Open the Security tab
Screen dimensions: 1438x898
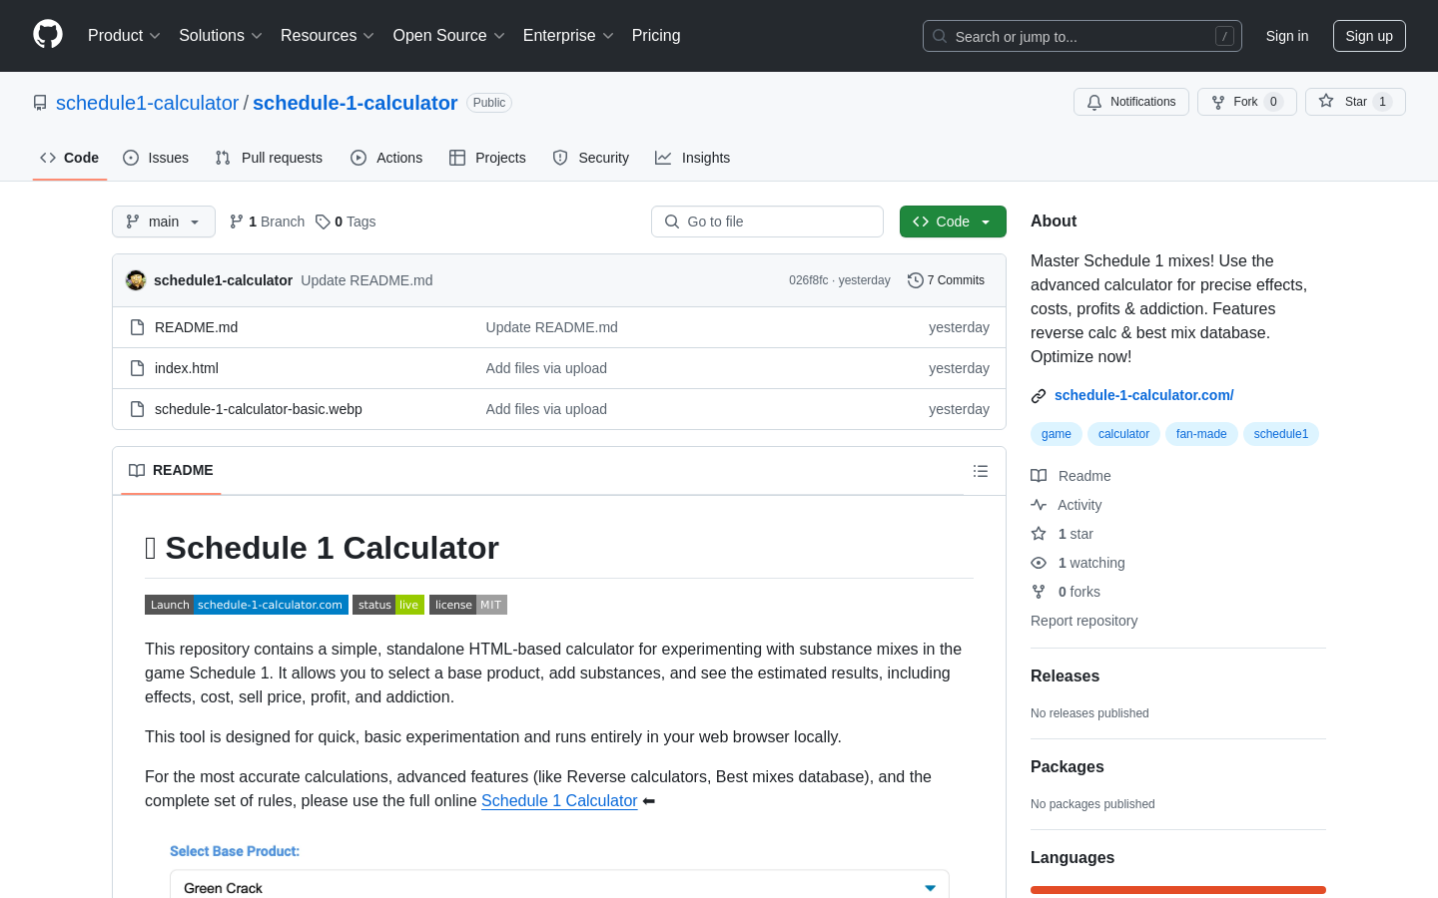click(591, 158)
